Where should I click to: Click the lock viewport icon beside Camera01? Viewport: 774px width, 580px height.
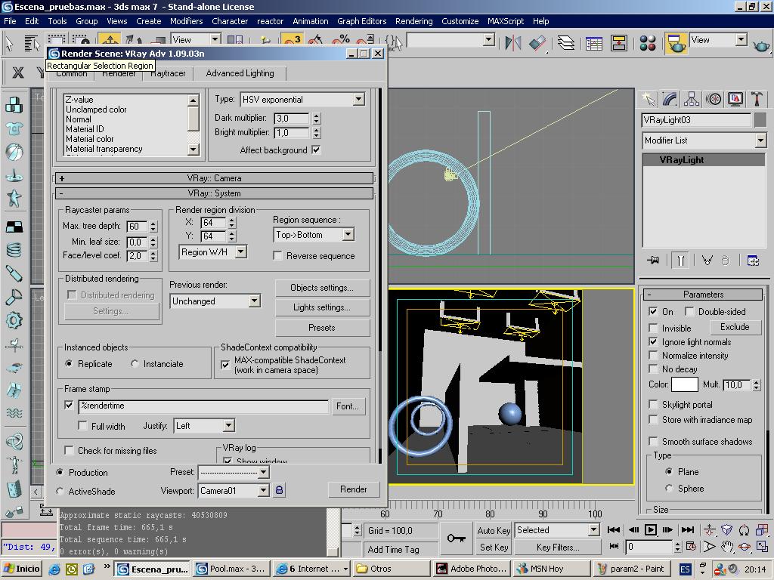point(279,489)
